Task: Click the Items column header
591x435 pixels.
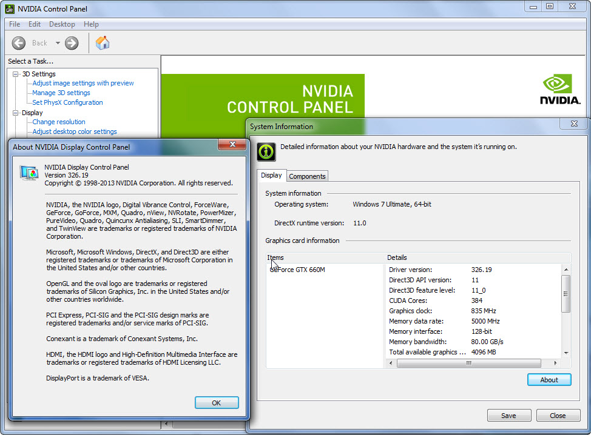Action: pos(324,257)
